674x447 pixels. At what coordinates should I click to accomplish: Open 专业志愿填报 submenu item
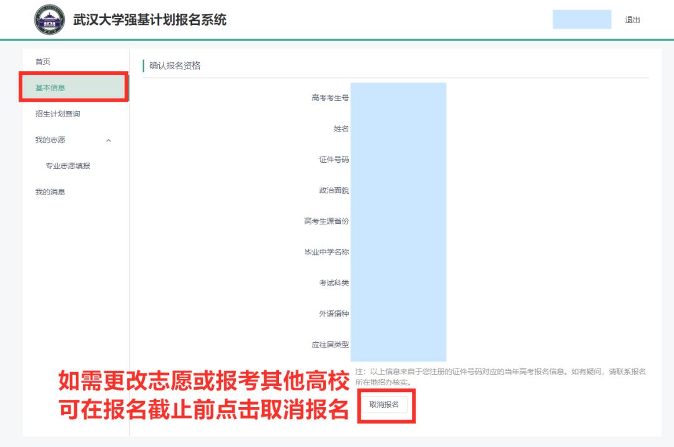coord(68,166)
